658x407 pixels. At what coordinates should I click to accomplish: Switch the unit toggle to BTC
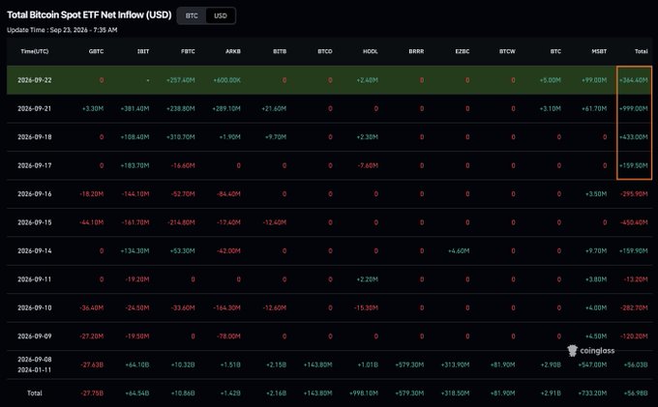point(192,15)
